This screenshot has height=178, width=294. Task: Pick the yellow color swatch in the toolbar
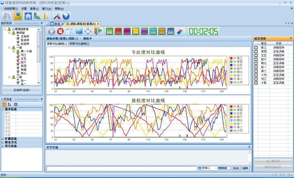(136, 31)
